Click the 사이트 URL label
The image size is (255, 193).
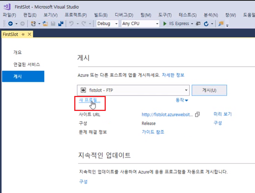(x=90, y=115)
